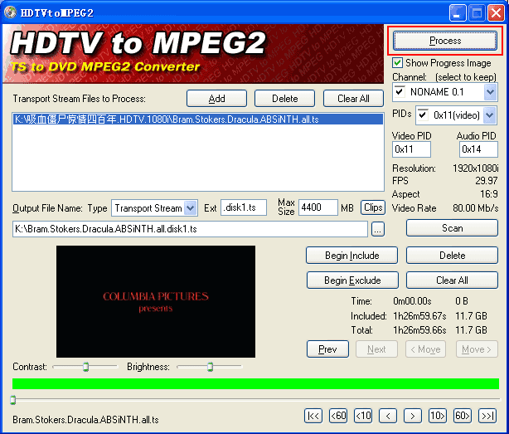
Task: Click the Process button
Action: (x=445, y=41)
